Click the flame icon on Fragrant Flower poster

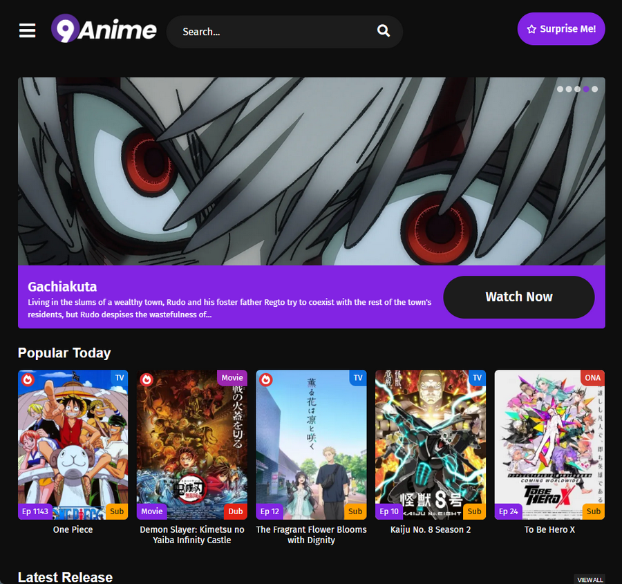[266, 379]
